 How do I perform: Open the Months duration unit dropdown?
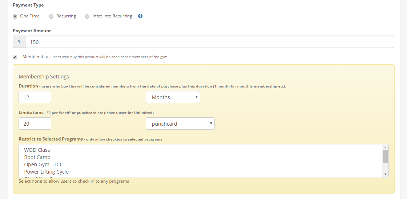pos(173,97)
